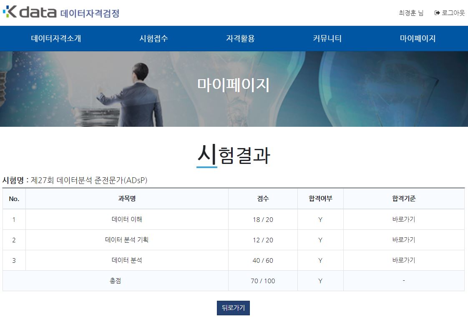Click the user name 최경훈 님
Image resolution: width=468 pixels, height=317 pixels.
(x=411, y=13)
